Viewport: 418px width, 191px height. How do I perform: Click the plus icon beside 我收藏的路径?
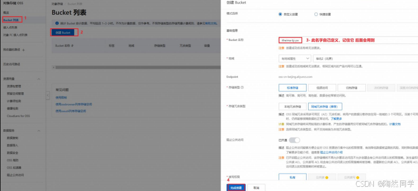(x=24, y=50)
